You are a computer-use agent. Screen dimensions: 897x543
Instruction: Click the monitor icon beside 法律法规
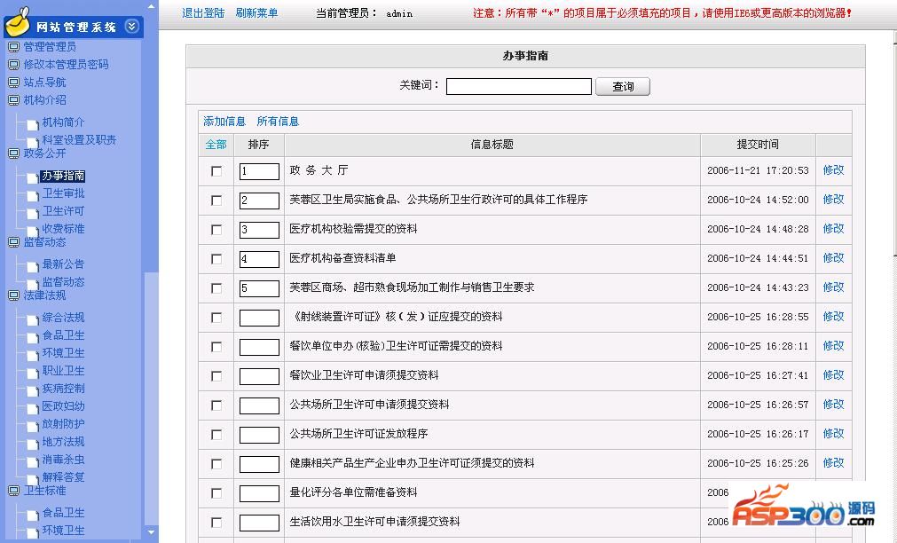coord(13,295)
